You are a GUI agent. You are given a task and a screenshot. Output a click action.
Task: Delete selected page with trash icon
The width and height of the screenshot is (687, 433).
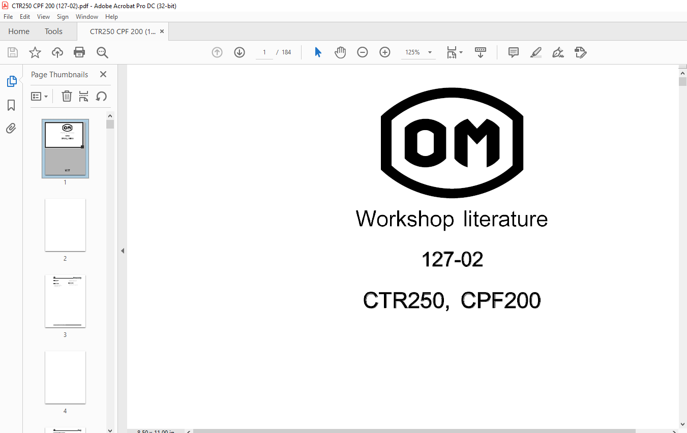point(67,96)
